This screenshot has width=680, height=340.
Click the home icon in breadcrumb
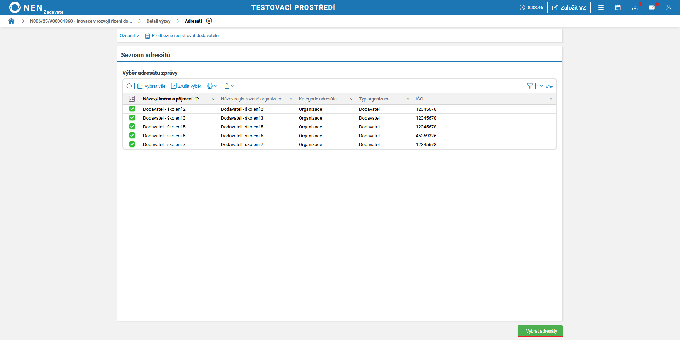[x=11, y=21]
